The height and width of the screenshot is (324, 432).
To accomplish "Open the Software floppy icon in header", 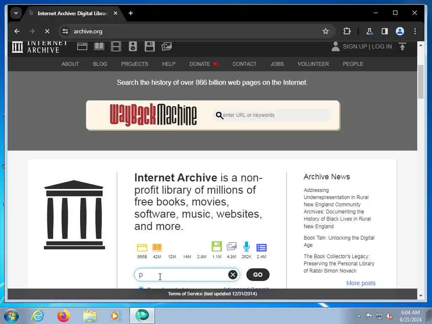I will pos(150,46).
